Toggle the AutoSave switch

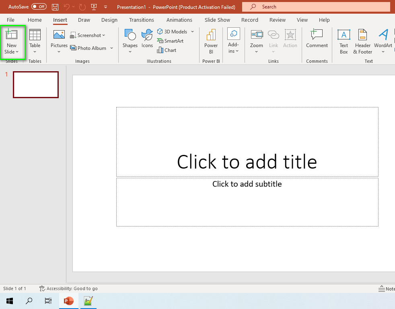point(39,7)
